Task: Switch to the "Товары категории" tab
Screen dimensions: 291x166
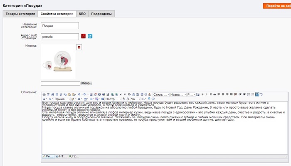Action: pos(20,14)
